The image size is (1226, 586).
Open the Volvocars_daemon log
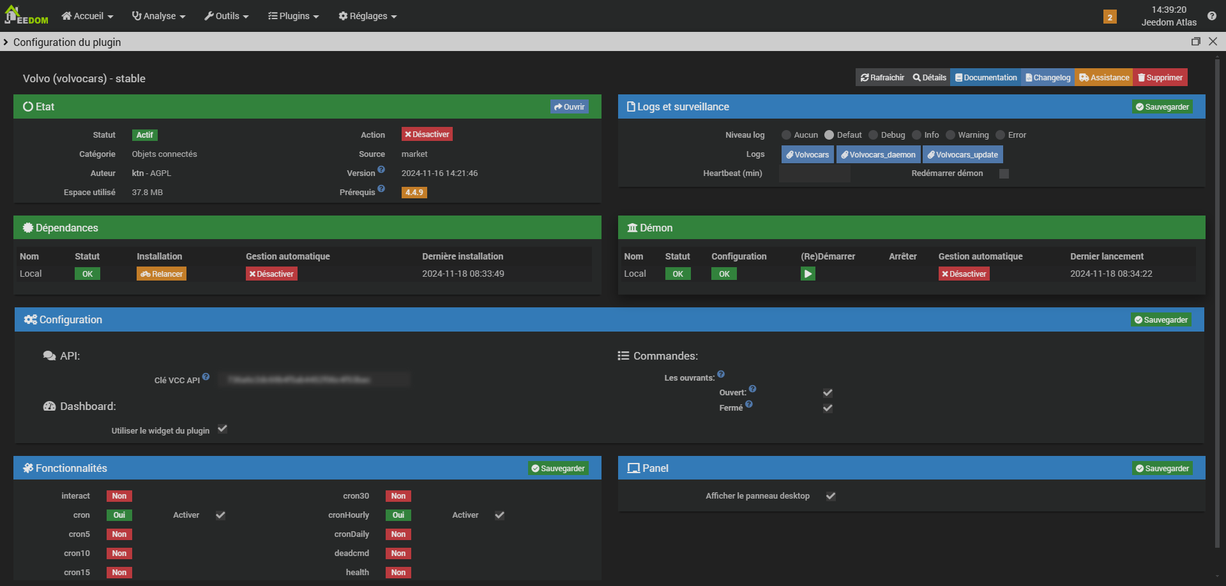pos(879,155)
